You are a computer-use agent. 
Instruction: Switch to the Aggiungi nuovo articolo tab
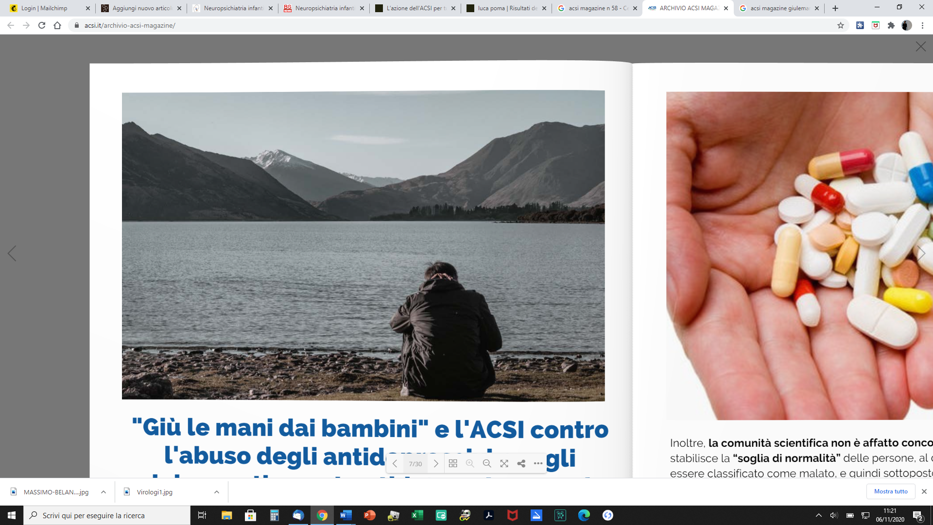click(142, 8)
